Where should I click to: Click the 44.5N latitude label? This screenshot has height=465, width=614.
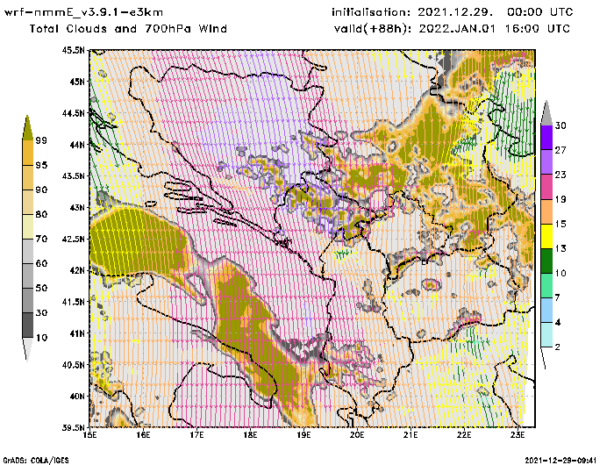tap(73, 113)
